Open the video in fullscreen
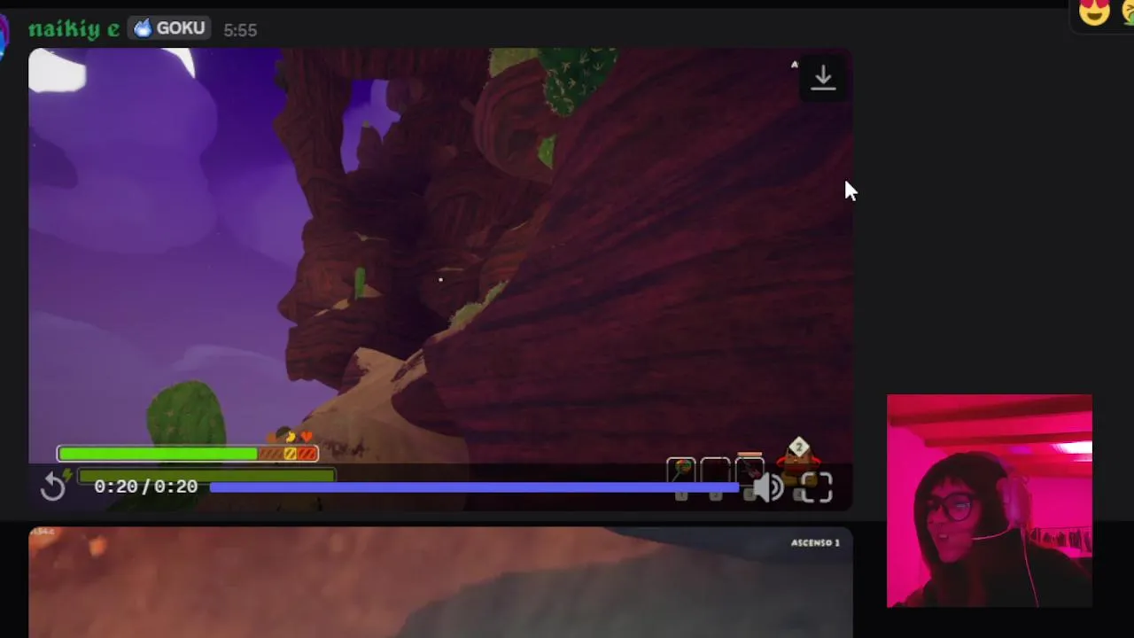The height and width of the screenshot is (638, 1134). [x=816, y=487]
